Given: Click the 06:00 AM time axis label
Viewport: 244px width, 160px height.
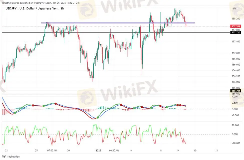Looking at the screenshot, I should pyautogui.click(x=114, y=150).
